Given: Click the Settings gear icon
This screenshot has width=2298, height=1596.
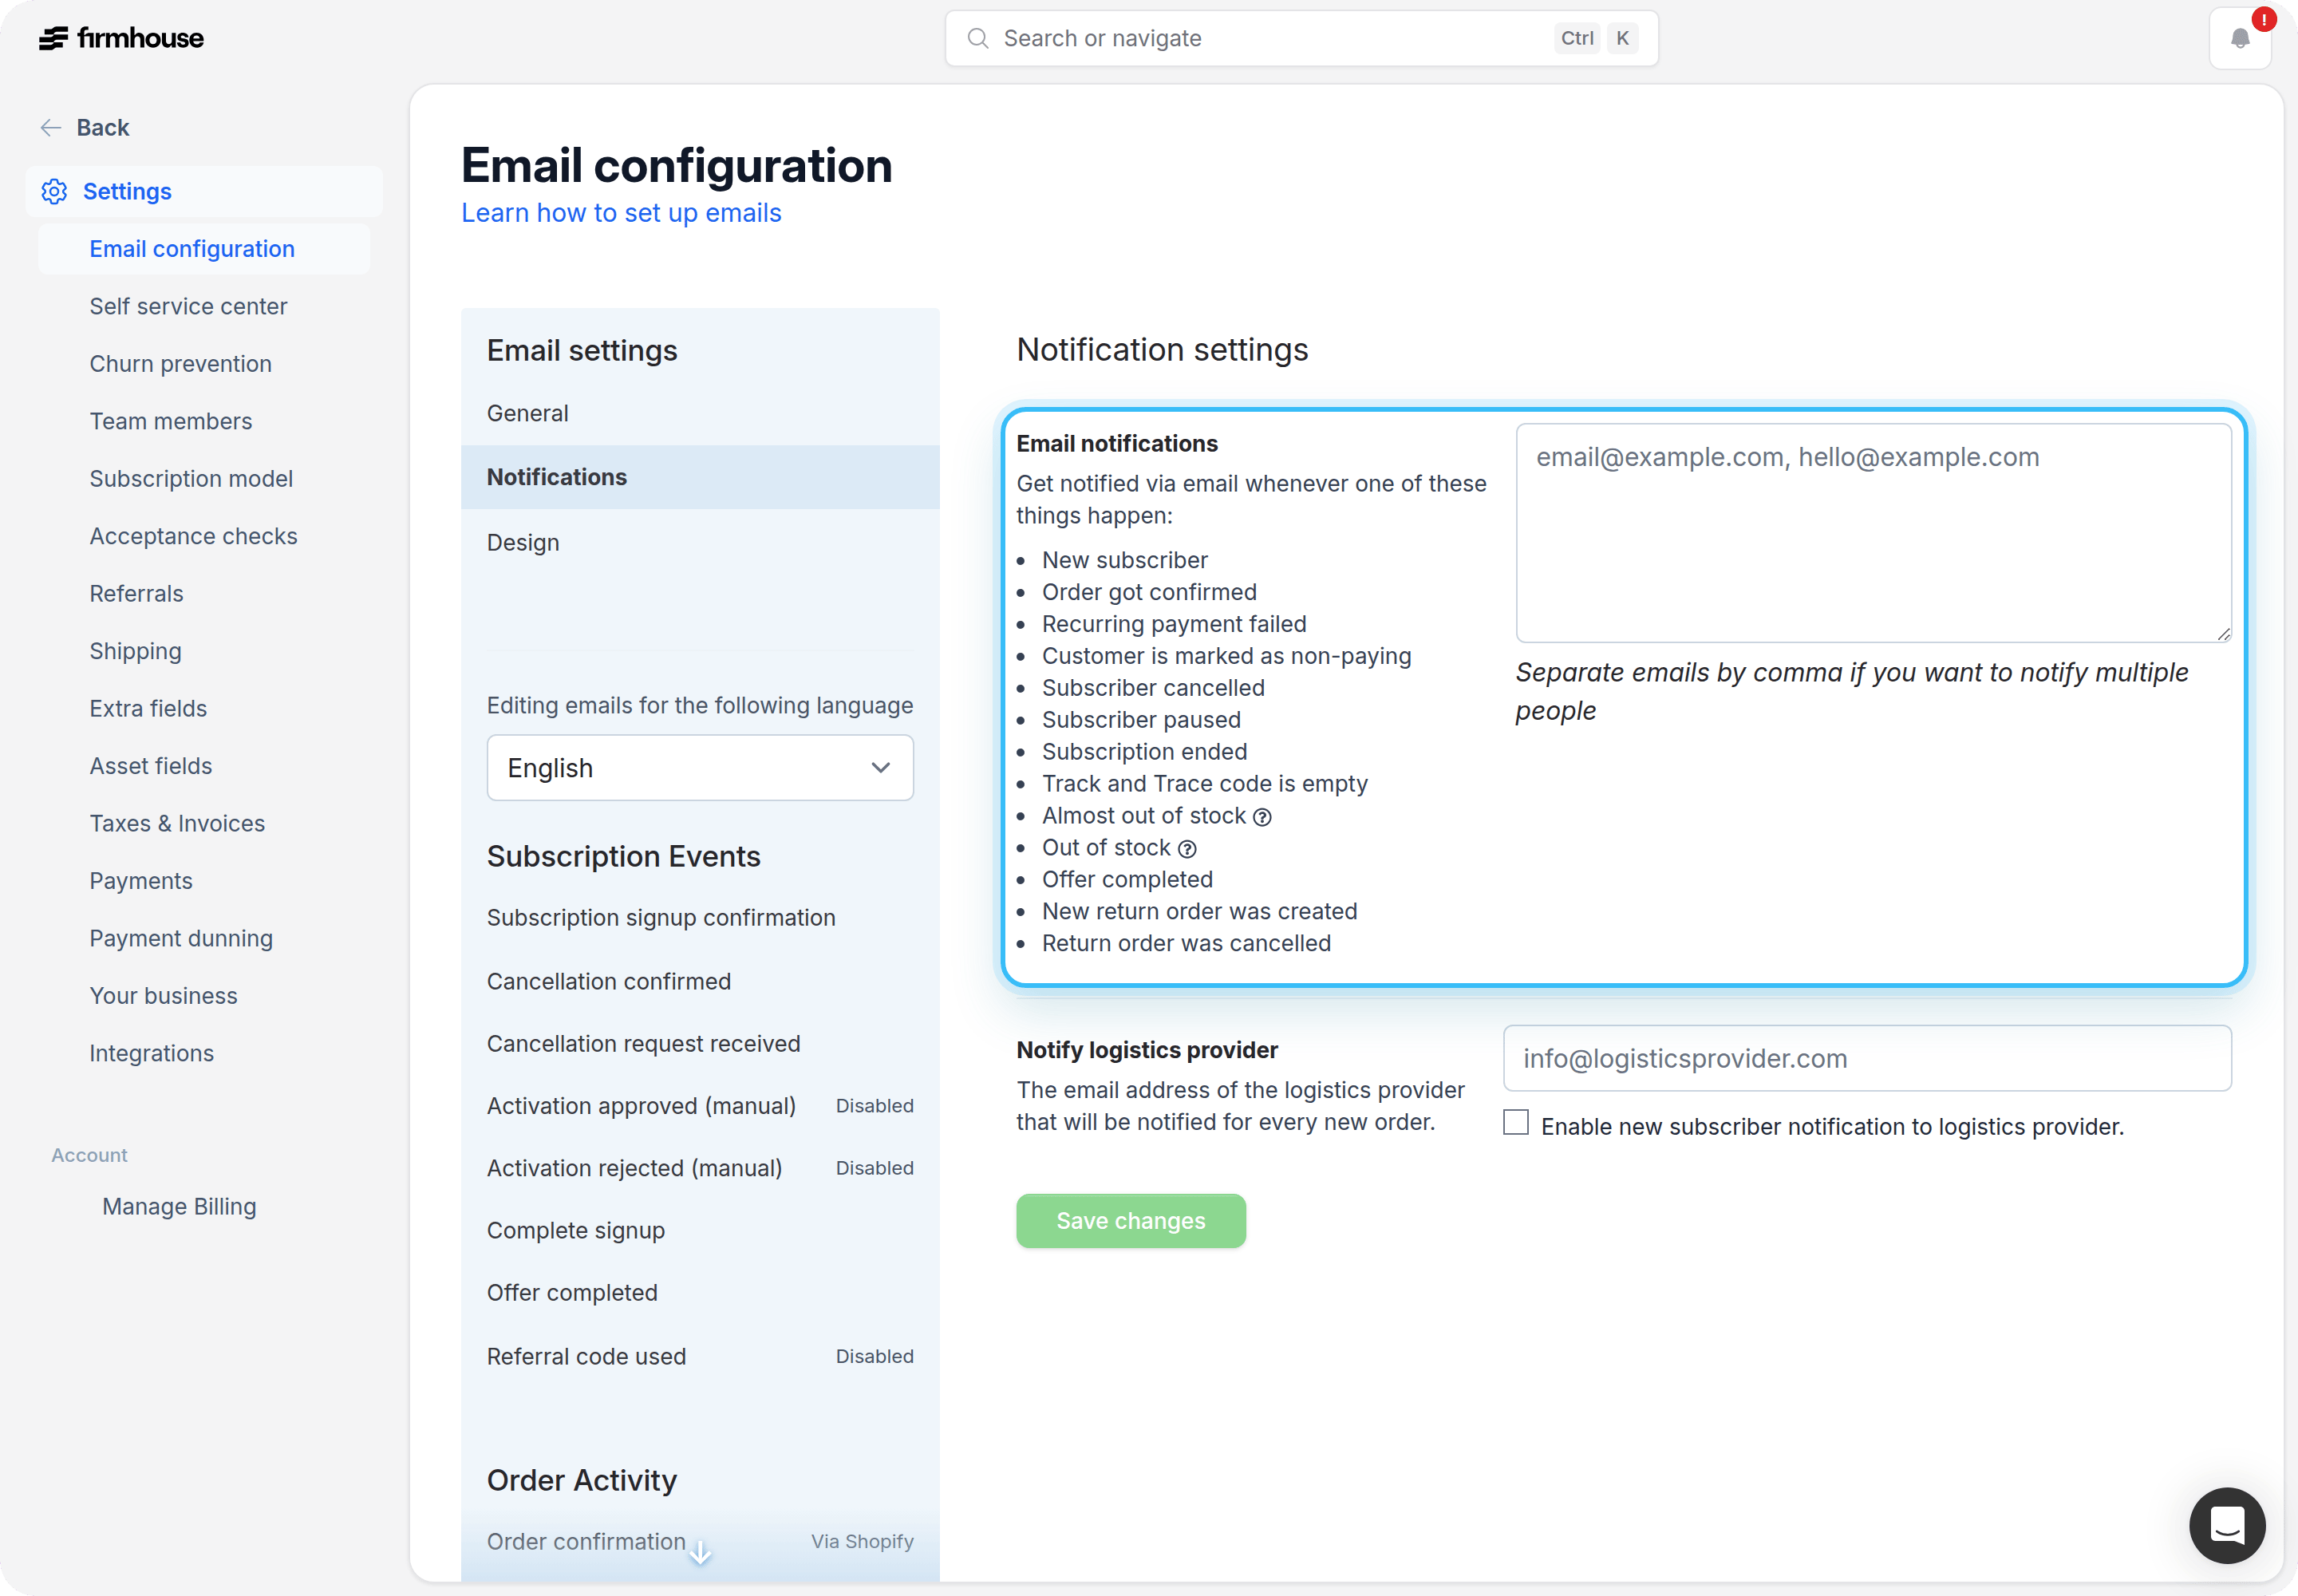Looking at the screenshot, I should (x=54, y=191).
